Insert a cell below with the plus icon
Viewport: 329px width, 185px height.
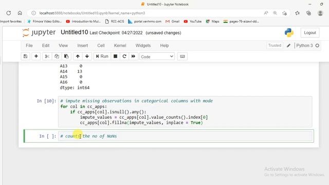click(x=36, y=56)
